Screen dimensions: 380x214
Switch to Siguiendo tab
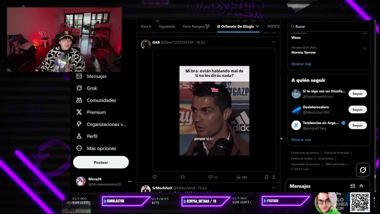[x=167, y=26]
